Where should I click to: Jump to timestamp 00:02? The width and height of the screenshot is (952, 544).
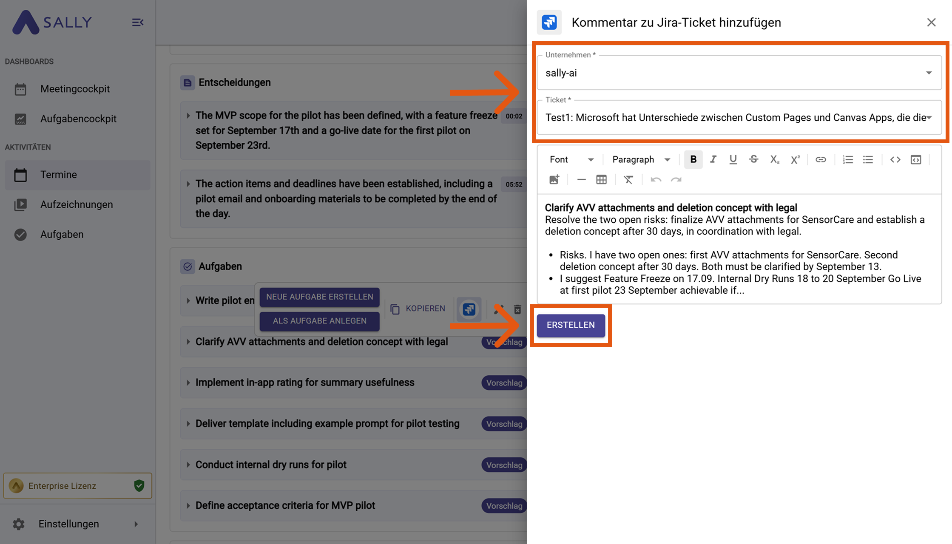514,116
